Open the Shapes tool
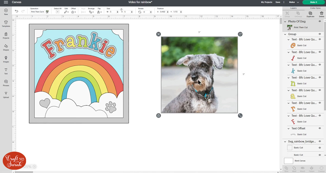This screenshot has width=326, height=173. [x=6, y=47]
